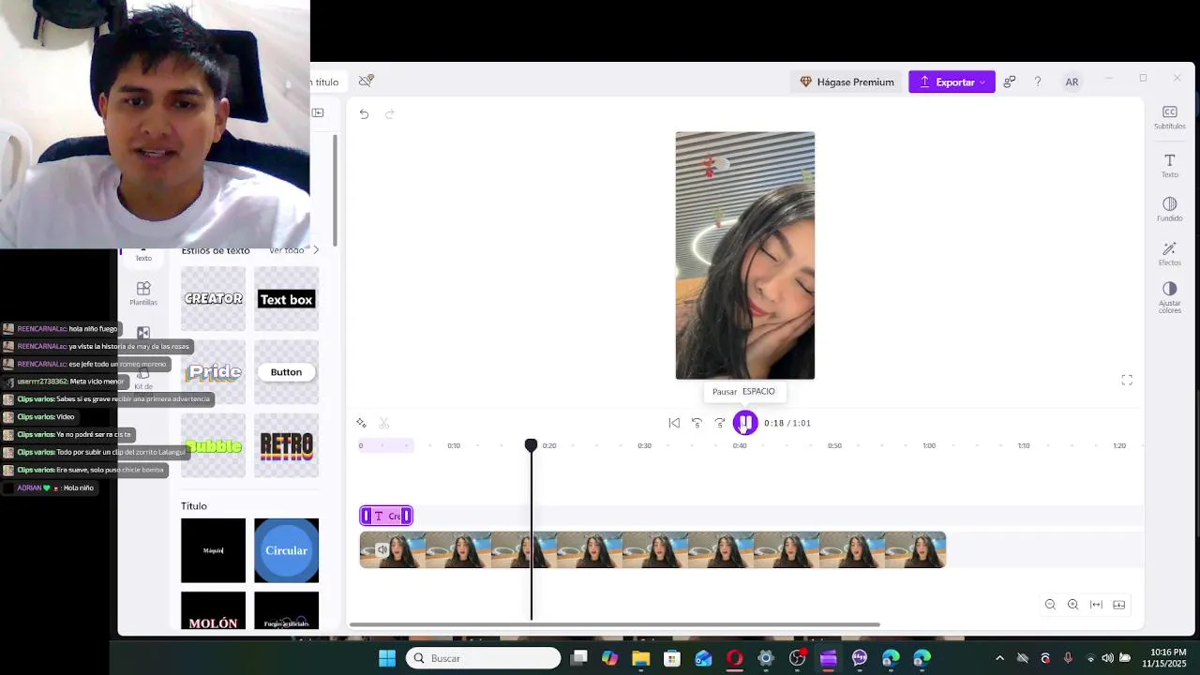This screenshot has width=1200, height=675.
Task: Zoom in the timeline
Action: [x=1072, y=605]
